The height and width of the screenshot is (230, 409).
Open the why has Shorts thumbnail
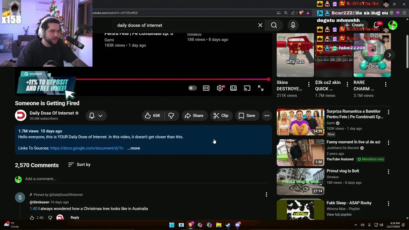point(295,55)
